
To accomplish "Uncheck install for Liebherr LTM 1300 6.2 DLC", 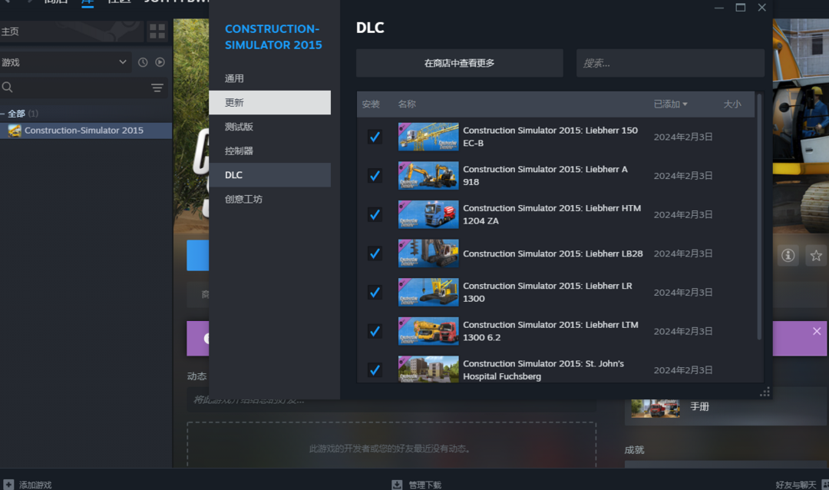I will click(375, 331).
